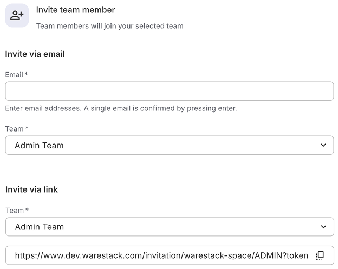
Task: Click the "Invite via link" section heading
Action: click(x=31, y=189)
